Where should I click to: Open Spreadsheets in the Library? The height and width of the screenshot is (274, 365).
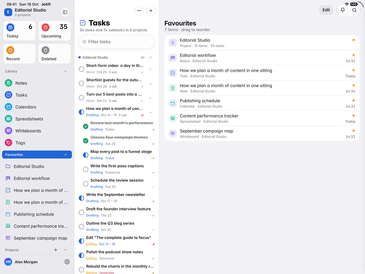pyautogui.click(x=37, y=119)
